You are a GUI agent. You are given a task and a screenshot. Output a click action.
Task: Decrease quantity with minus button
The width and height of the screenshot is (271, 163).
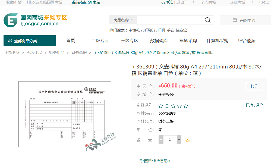pyautogui.click(x=161, y=140)
